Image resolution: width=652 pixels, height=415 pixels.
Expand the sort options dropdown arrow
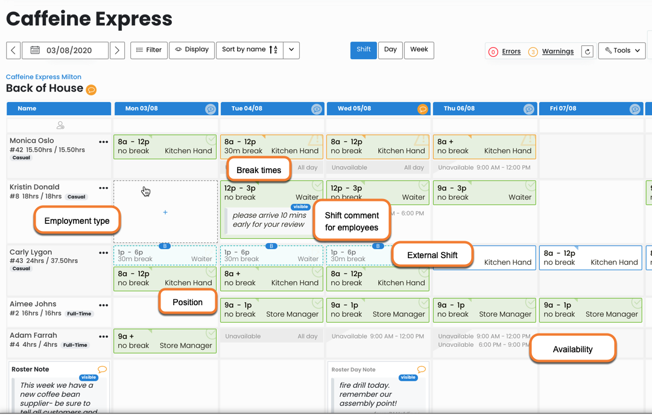pyautogui.click(x=291, y=50)
